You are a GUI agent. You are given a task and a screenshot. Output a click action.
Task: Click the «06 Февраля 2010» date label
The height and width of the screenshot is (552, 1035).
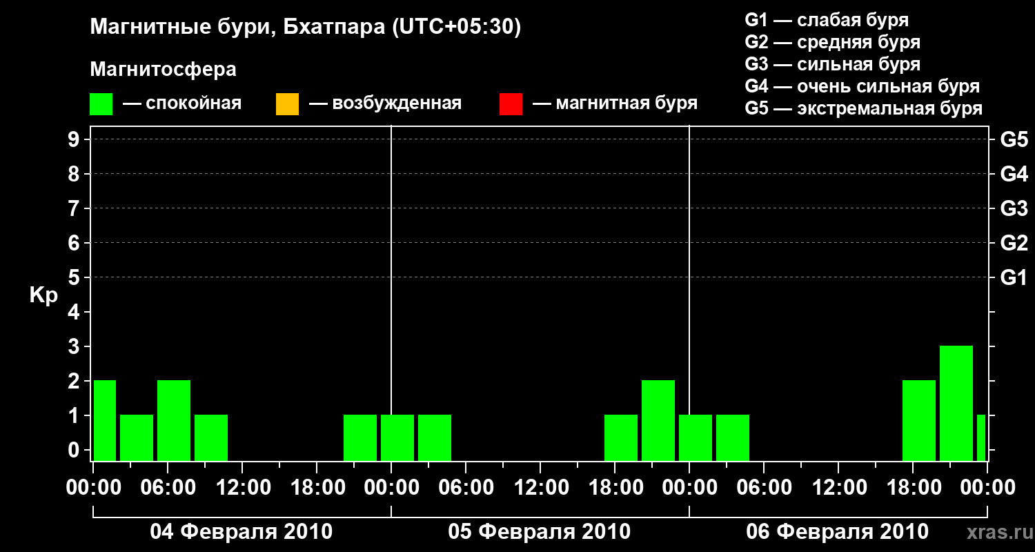pos(838,532)
